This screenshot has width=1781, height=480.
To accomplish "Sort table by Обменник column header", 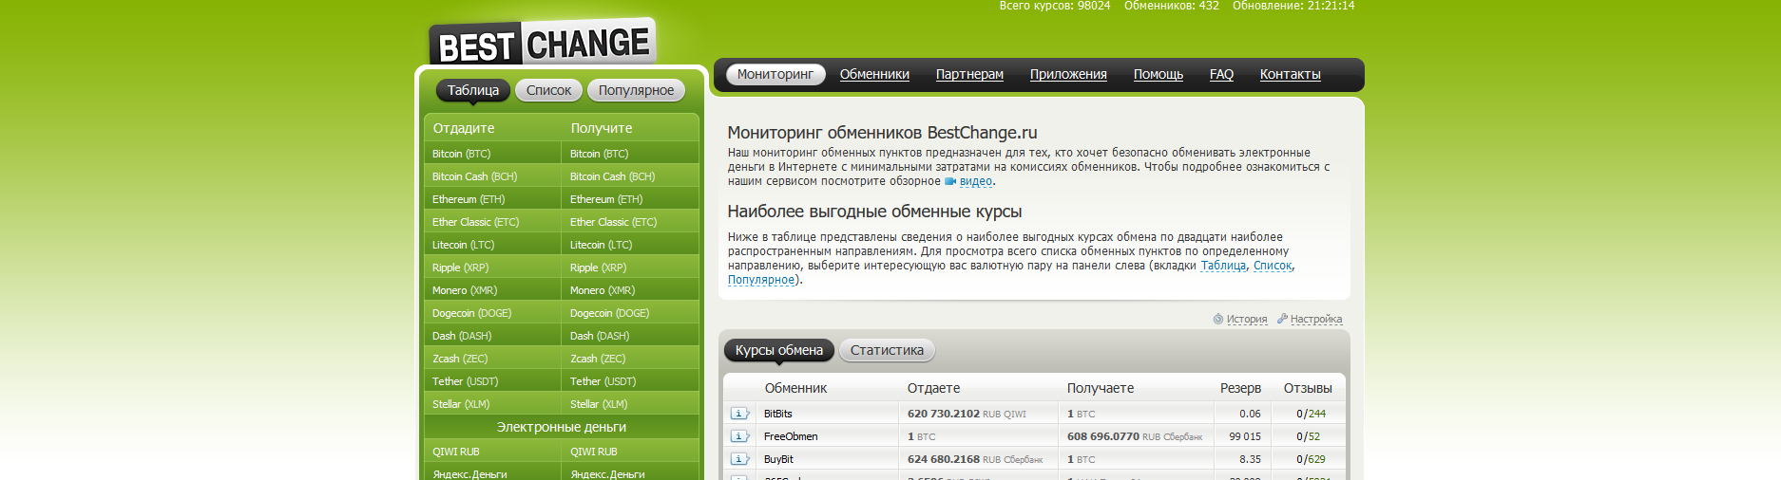I will (x=795, y=388).
